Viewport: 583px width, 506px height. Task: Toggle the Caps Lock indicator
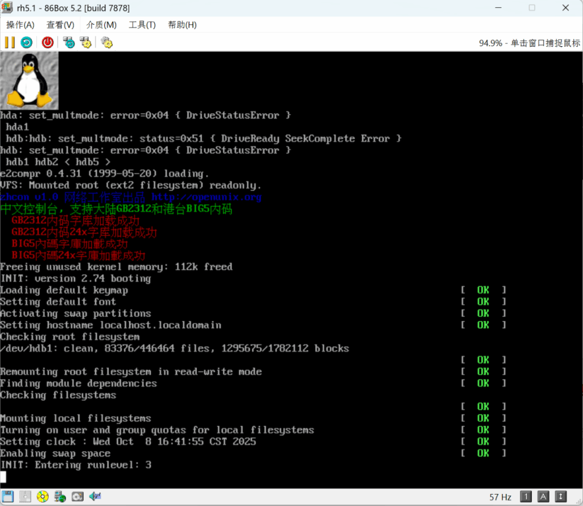point(544,497)
